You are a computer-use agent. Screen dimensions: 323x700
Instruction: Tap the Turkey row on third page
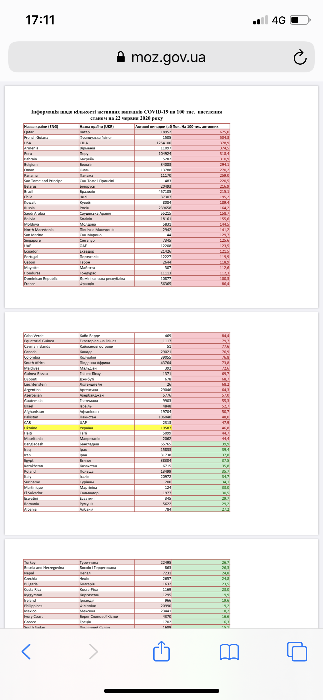coord(30,562)
